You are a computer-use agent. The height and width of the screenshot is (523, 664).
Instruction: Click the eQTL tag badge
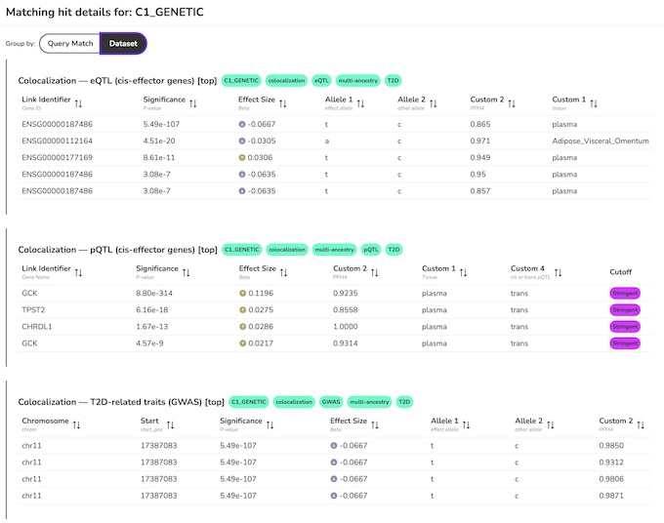[x=321, y=80]
